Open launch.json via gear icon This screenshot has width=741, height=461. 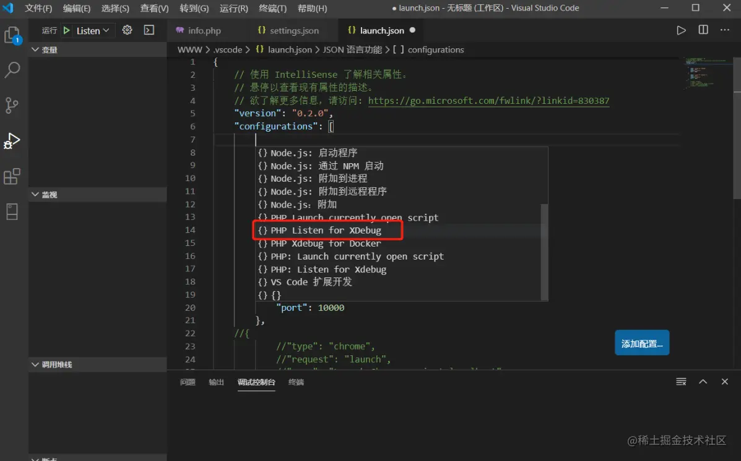[127, 30]
